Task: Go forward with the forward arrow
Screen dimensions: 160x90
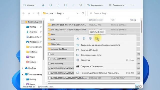Action: [x=29, y=13]
